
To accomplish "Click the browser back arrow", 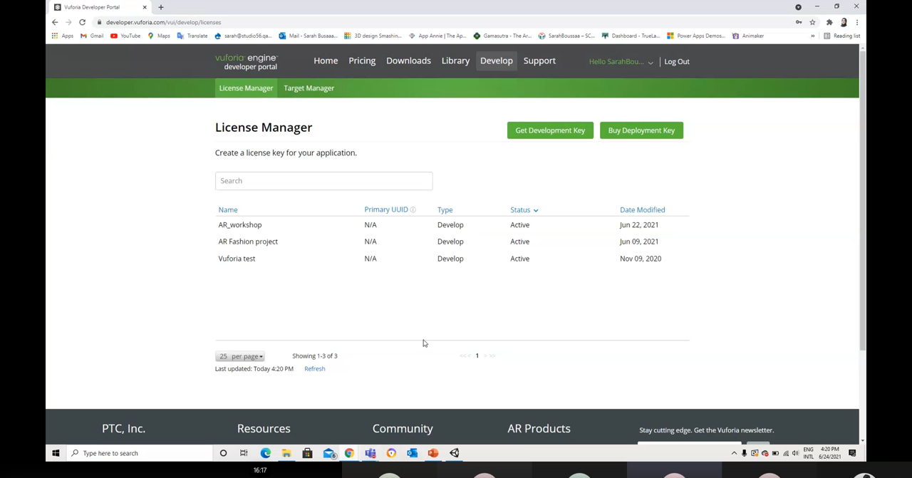I will [55, 22].
